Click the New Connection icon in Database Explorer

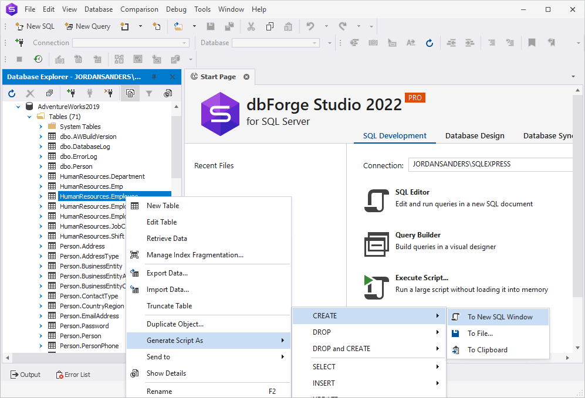(x=71, y=93)
